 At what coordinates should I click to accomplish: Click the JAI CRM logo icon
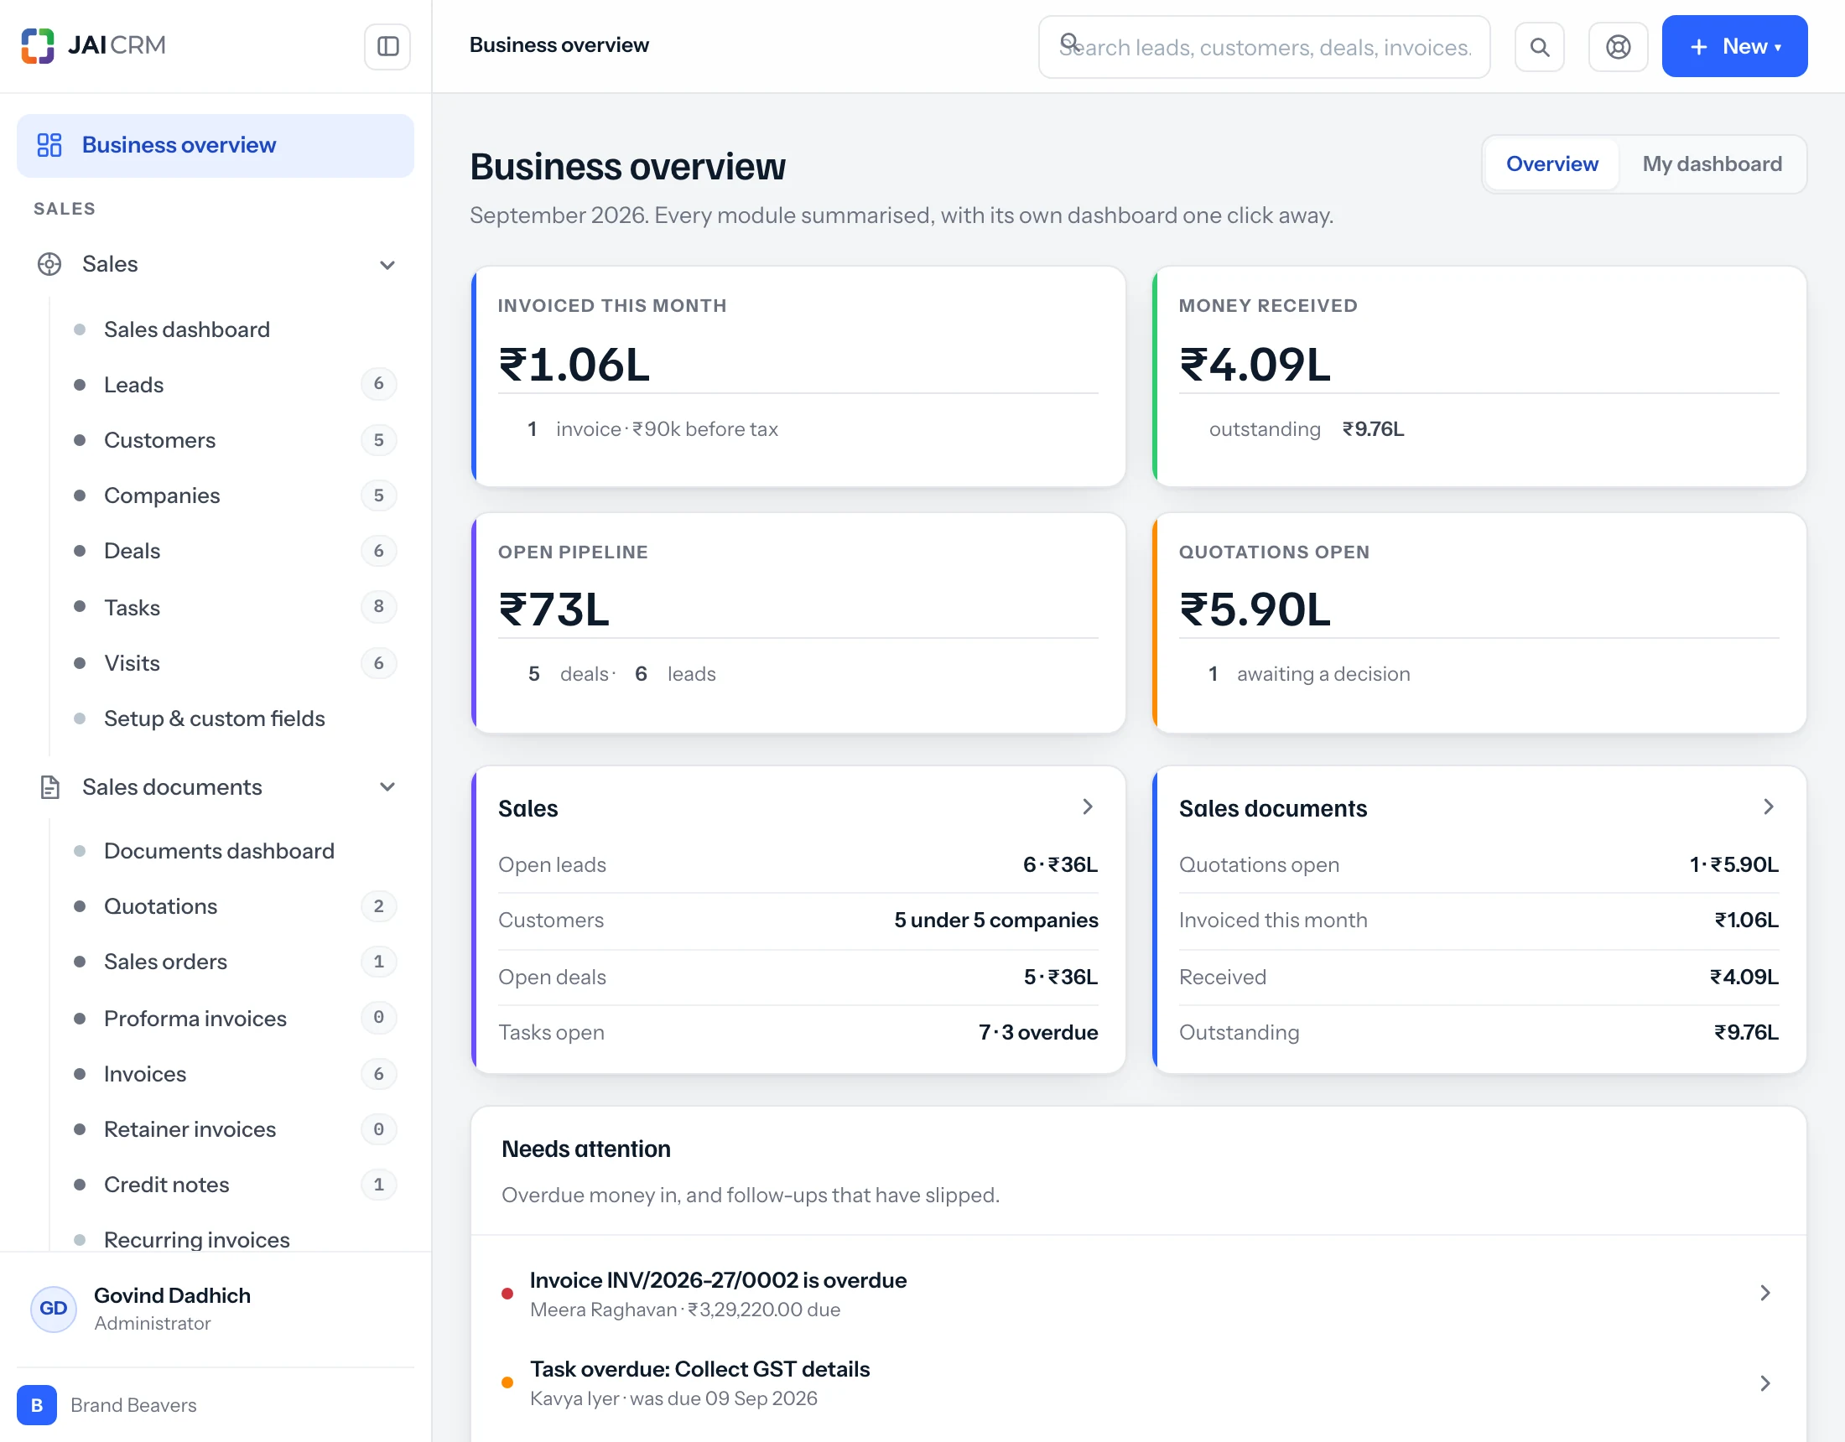click(x=38, y=45)
